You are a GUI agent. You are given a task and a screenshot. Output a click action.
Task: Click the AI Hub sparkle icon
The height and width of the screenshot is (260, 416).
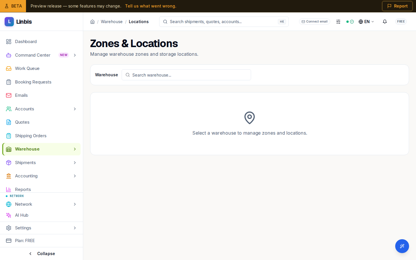tap(9, 215)
